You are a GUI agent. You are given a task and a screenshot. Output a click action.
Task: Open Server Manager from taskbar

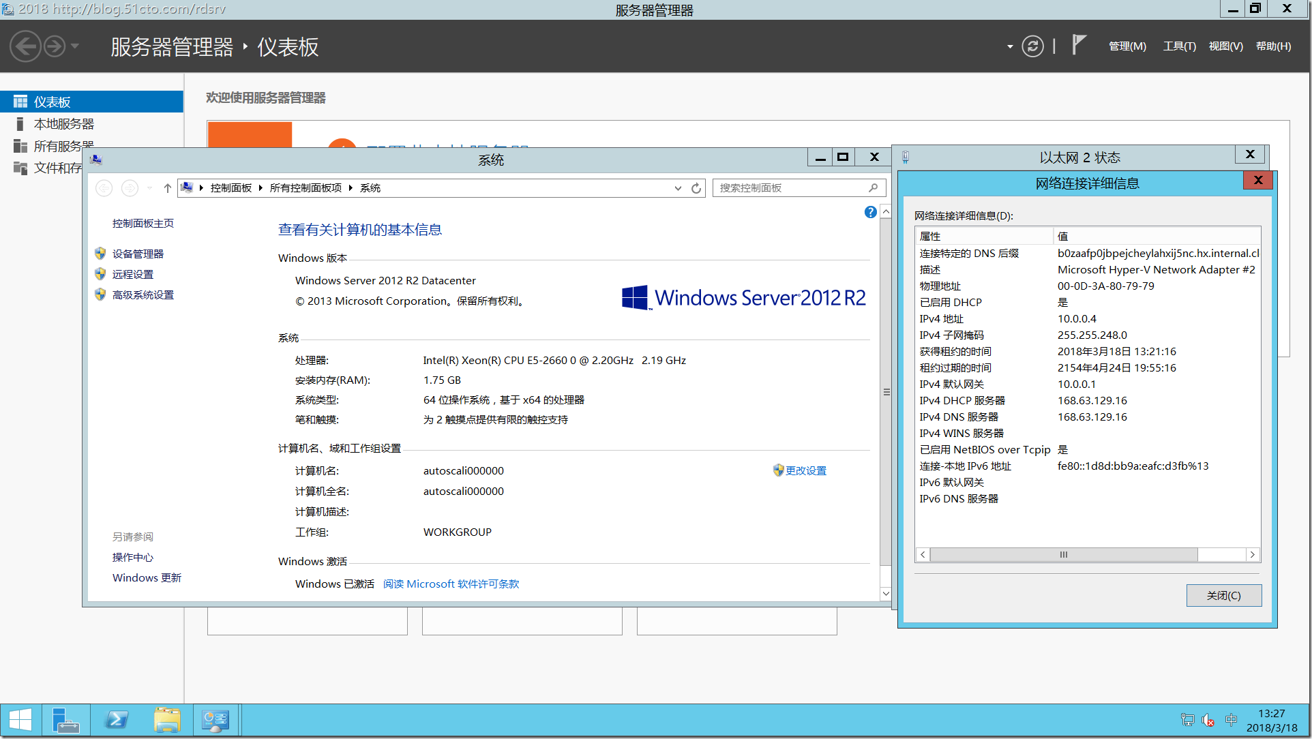tap(66, 721)
